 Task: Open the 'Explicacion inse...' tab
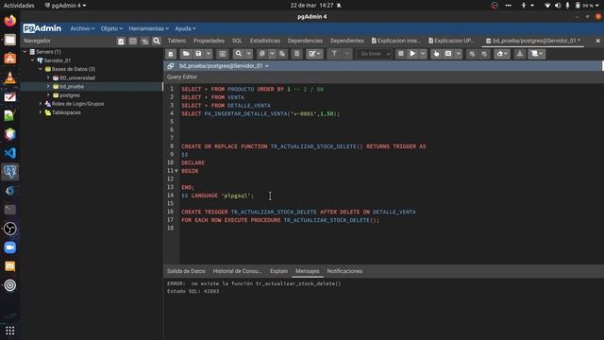coord(396,41)
